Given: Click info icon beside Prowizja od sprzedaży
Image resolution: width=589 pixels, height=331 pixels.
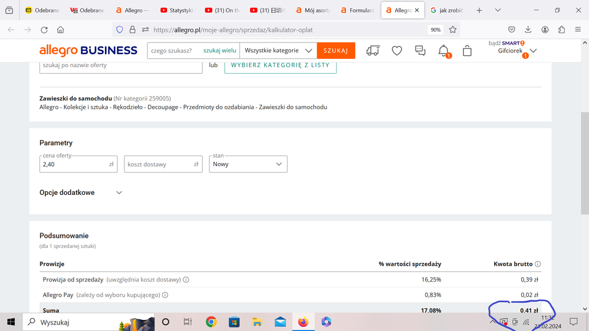Looking at the screenshot, I should pos(186,280).
